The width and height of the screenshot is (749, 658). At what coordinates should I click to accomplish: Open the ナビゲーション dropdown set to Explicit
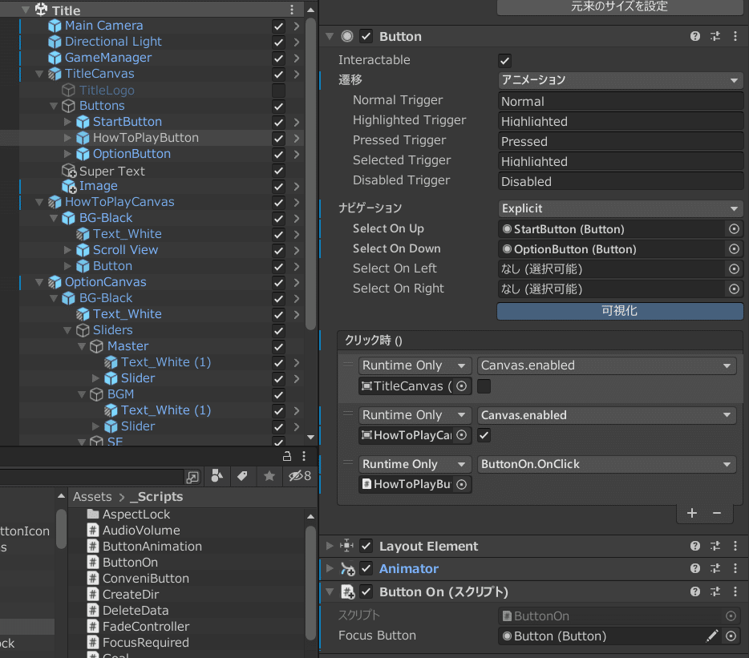[x=620, y=208]
